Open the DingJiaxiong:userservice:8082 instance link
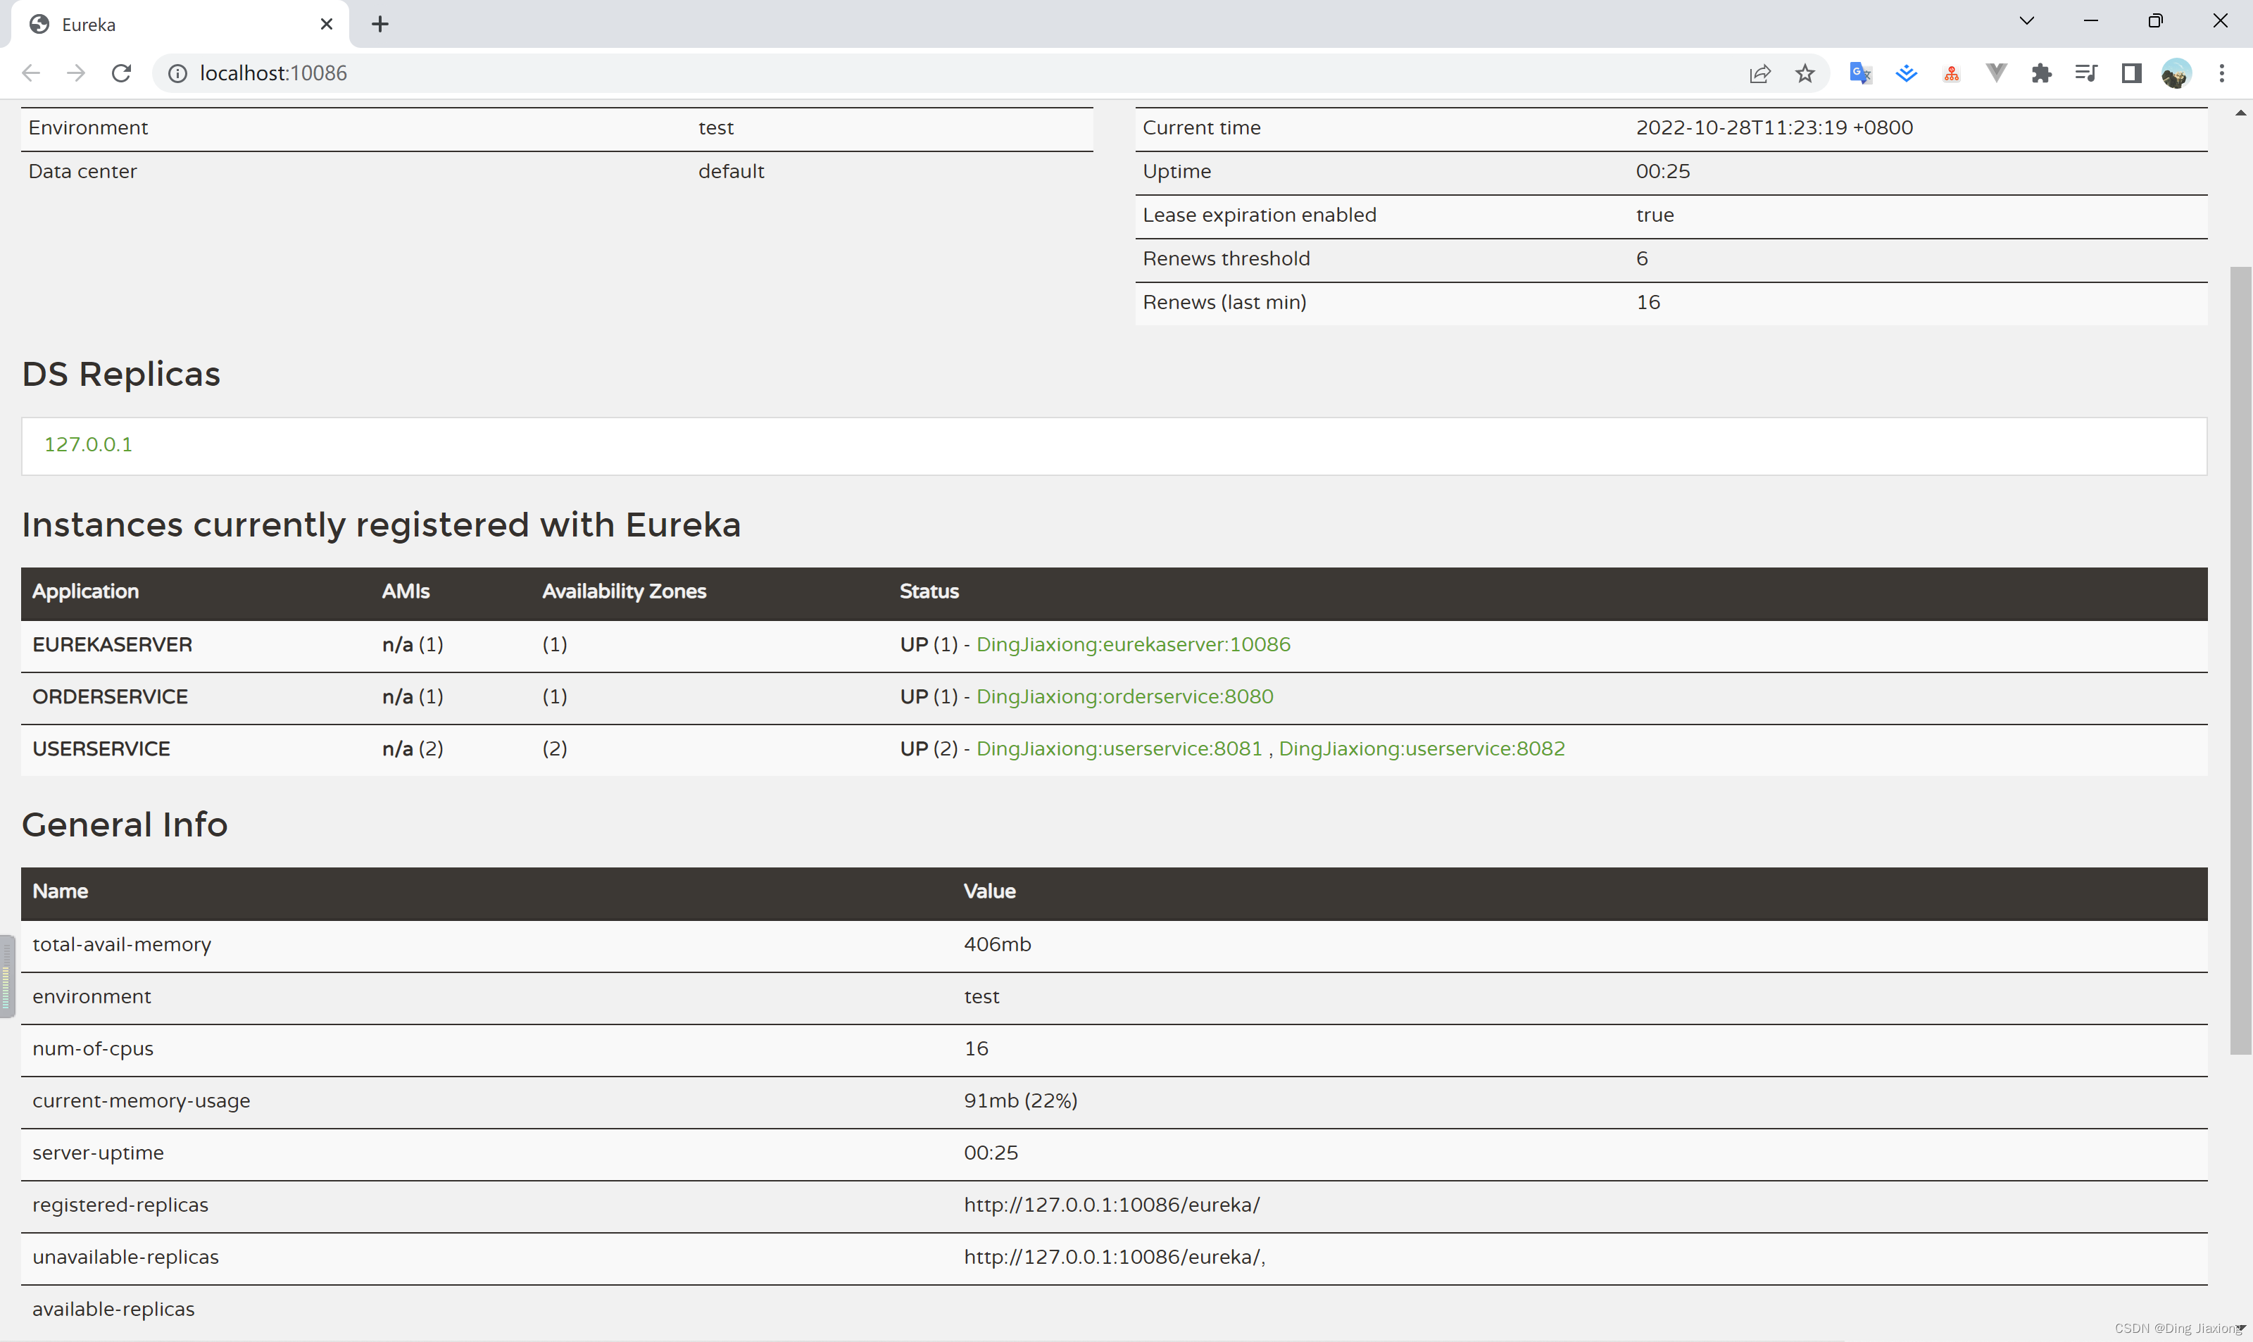 coord(1422,748)
